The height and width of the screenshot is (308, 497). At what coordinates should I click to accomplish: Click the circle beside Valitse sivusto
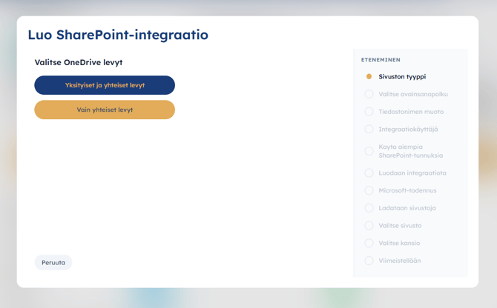pyautogui.click(x=369, y=226)
